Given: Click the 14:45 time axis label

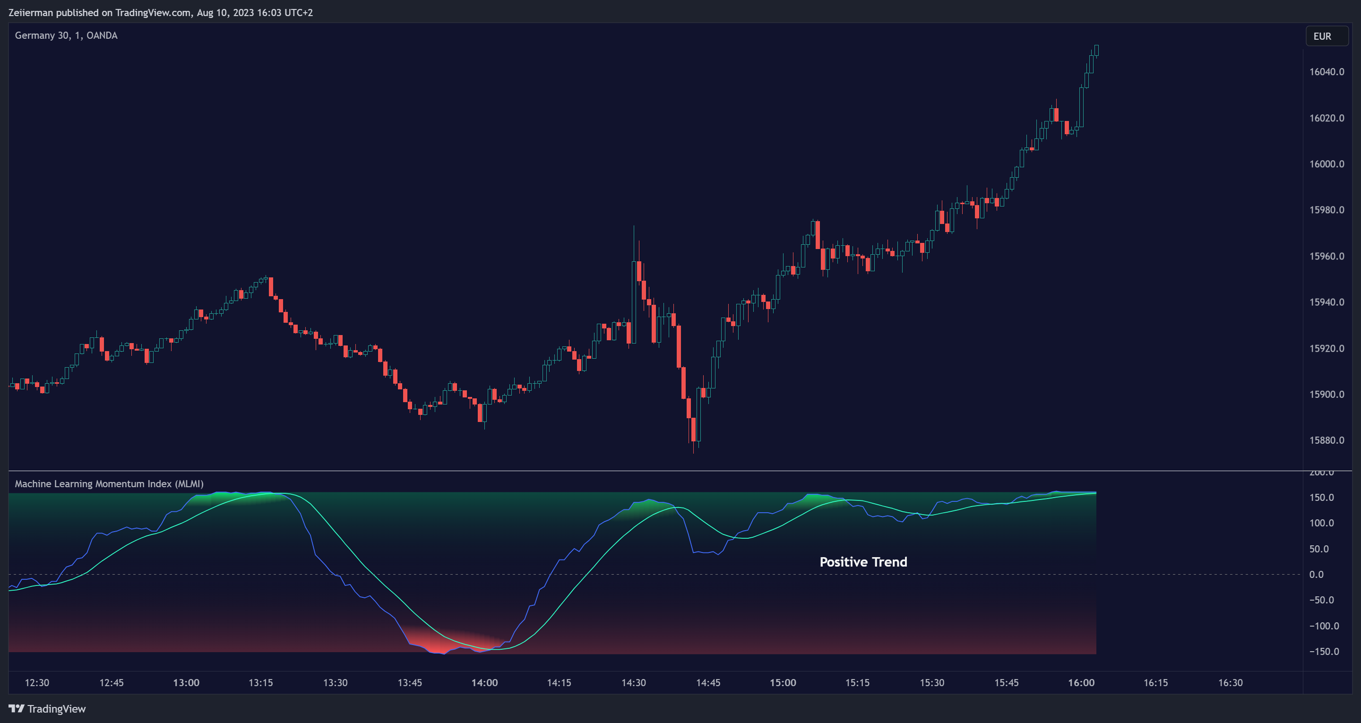Looking at the screenshot, I should coord(708,683).
